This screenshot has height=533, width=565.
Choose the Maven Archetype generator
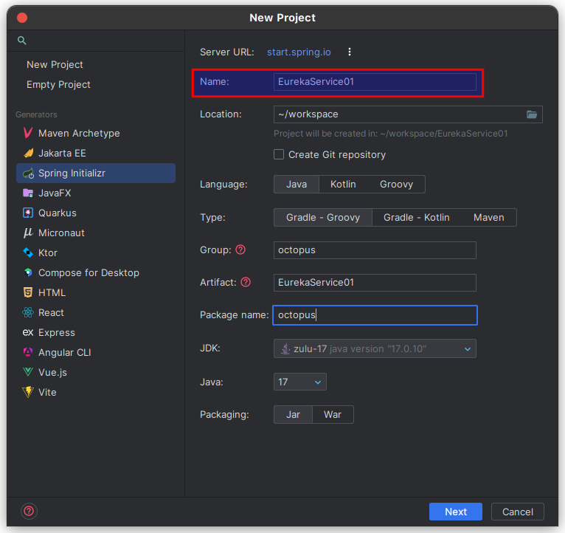pyautogui.click(x=96, y=133)
